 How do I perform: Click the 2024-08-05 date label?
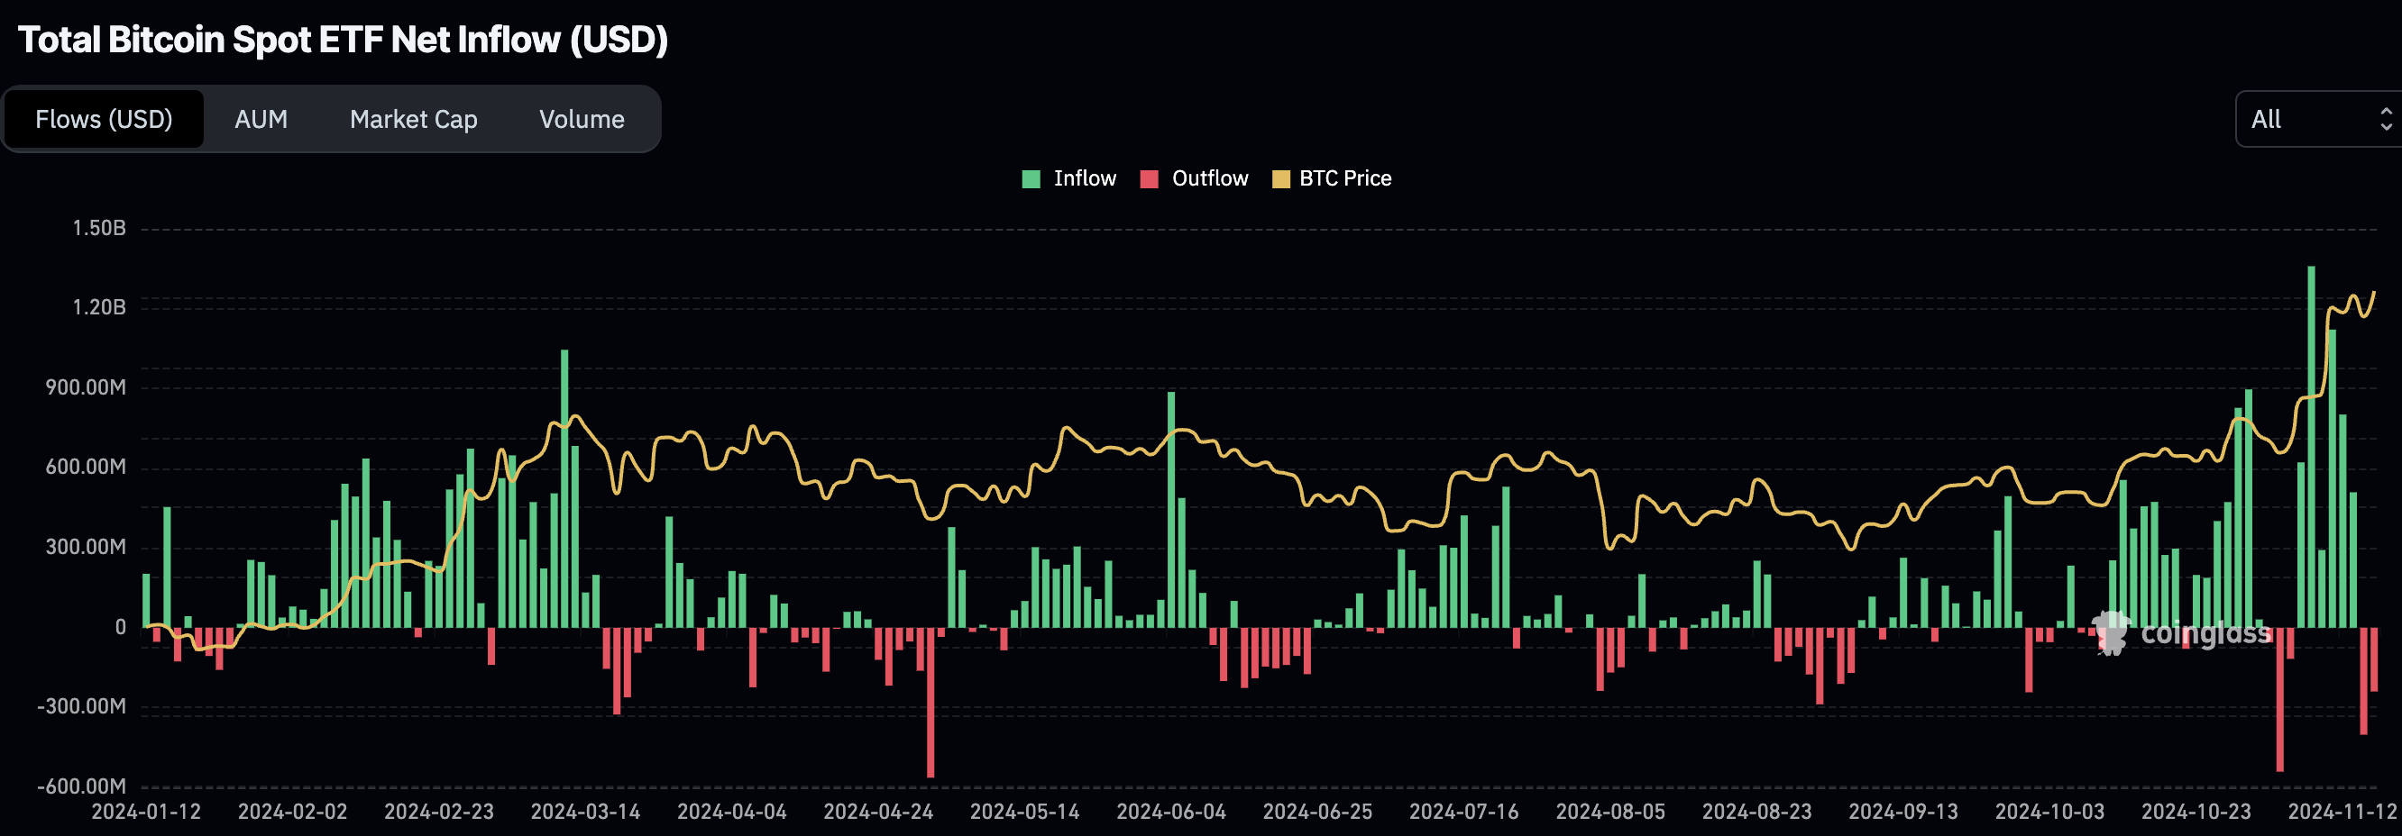point(1610,812)
